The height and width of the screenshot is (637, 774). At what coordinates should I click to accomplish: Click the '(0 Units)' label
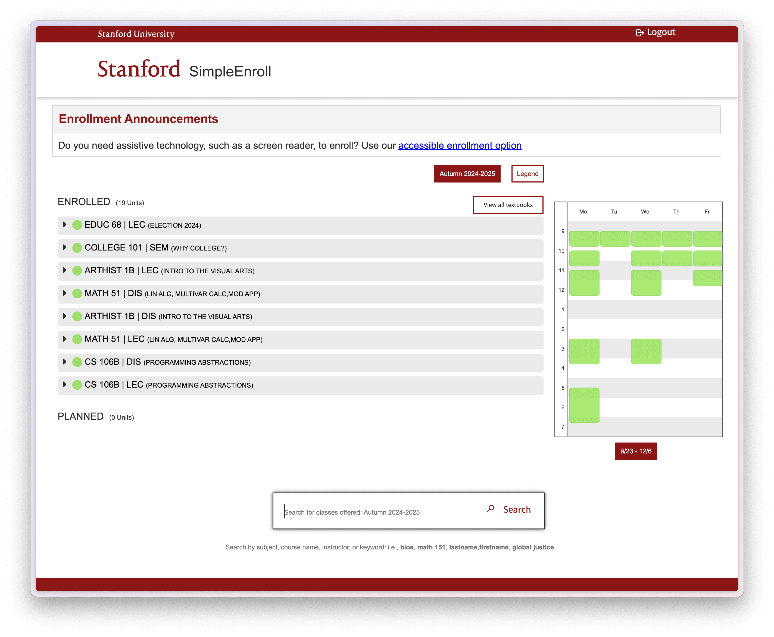coord(121,418)
